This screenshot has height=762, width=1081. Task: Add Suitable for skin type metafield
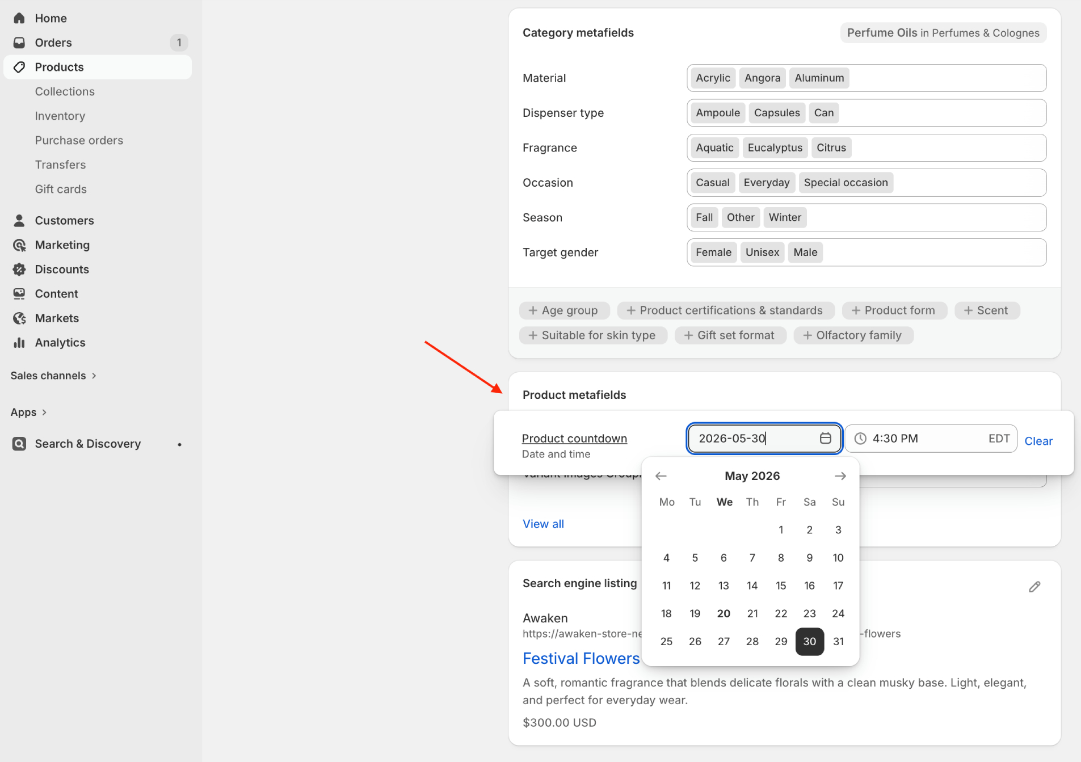(593, 335)
